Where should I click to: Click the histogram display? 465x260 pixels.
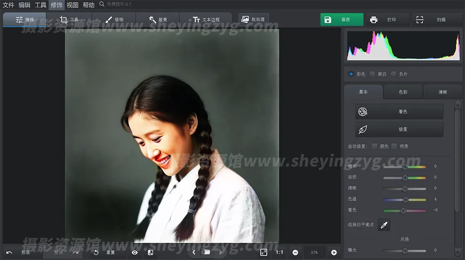pos(403,46)
